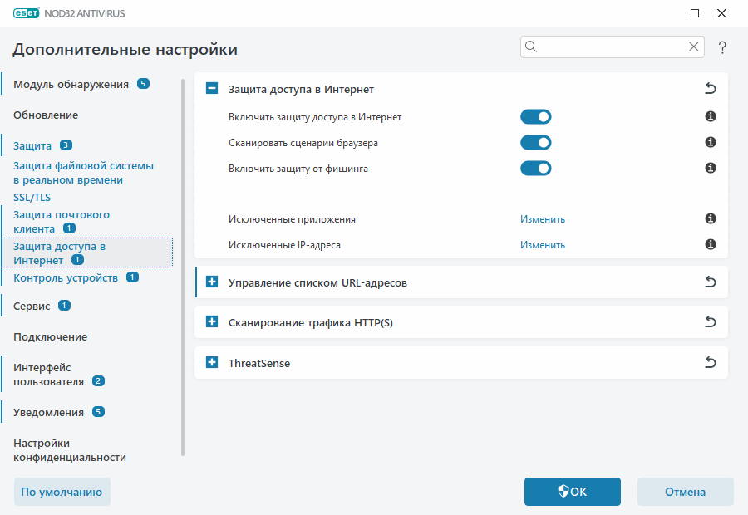Expand «Сканирование трафика HTTP(S)»
The height and width of the screenshot is (515, 748).
point(211,322)
